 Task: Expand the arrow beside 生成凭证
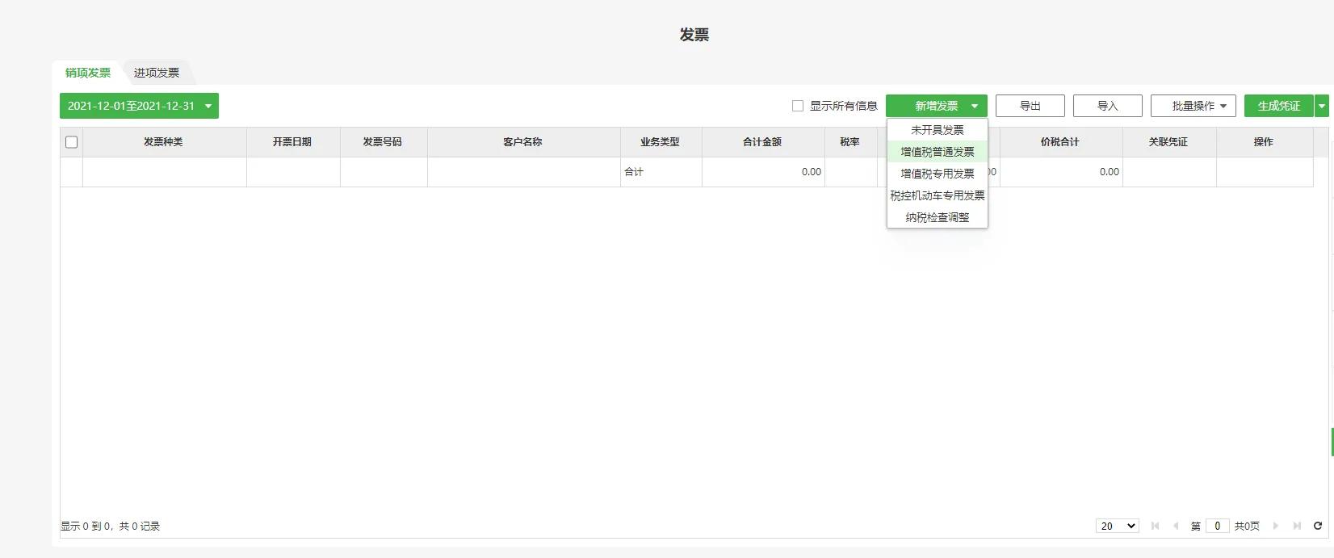(1322, 106)
